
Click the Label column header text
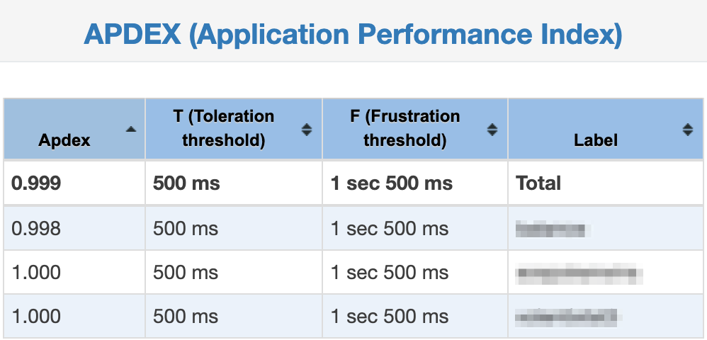click(x=596, y=140)
